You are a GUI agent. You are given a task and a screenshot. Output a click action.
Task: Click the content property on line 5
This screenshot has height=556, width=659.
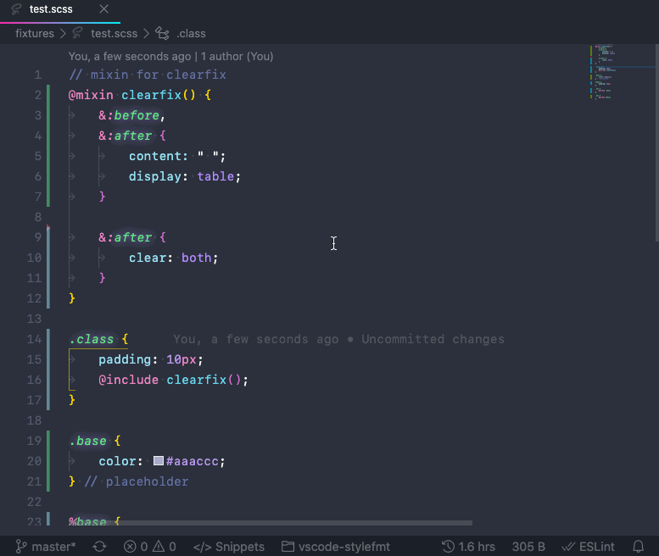pos(154,156)
